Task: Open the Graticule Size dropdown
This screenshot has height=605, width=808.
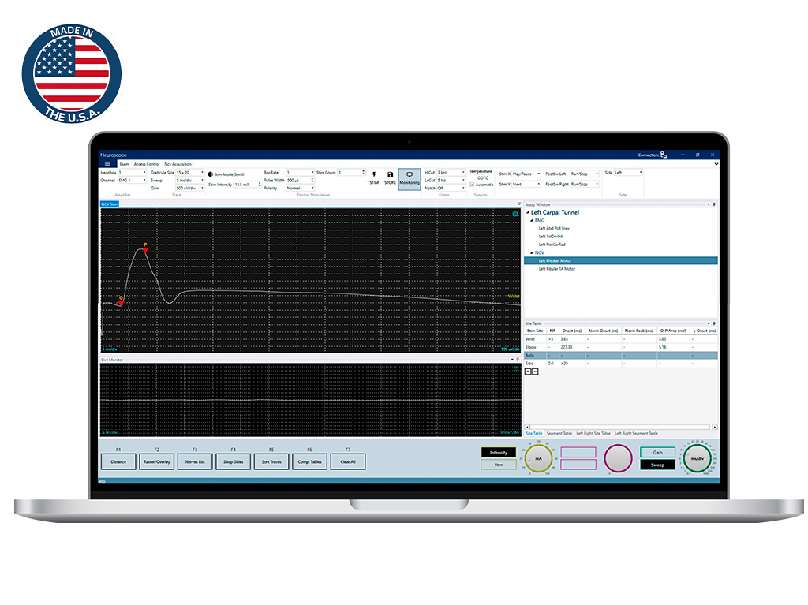Action: click(189, 173)
